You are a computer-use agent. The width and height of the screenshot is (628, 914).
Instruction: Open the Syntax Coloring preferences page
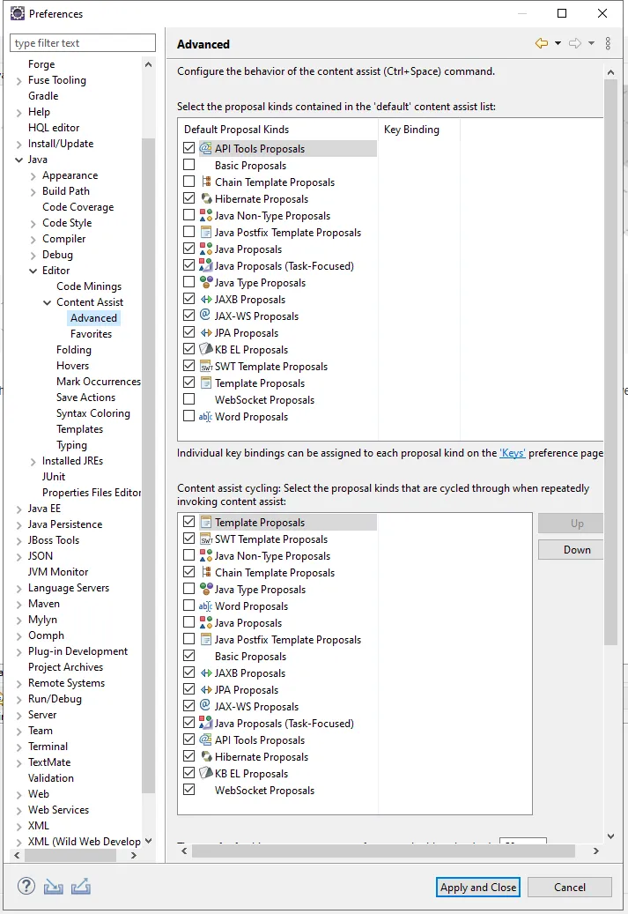[93, 413]
